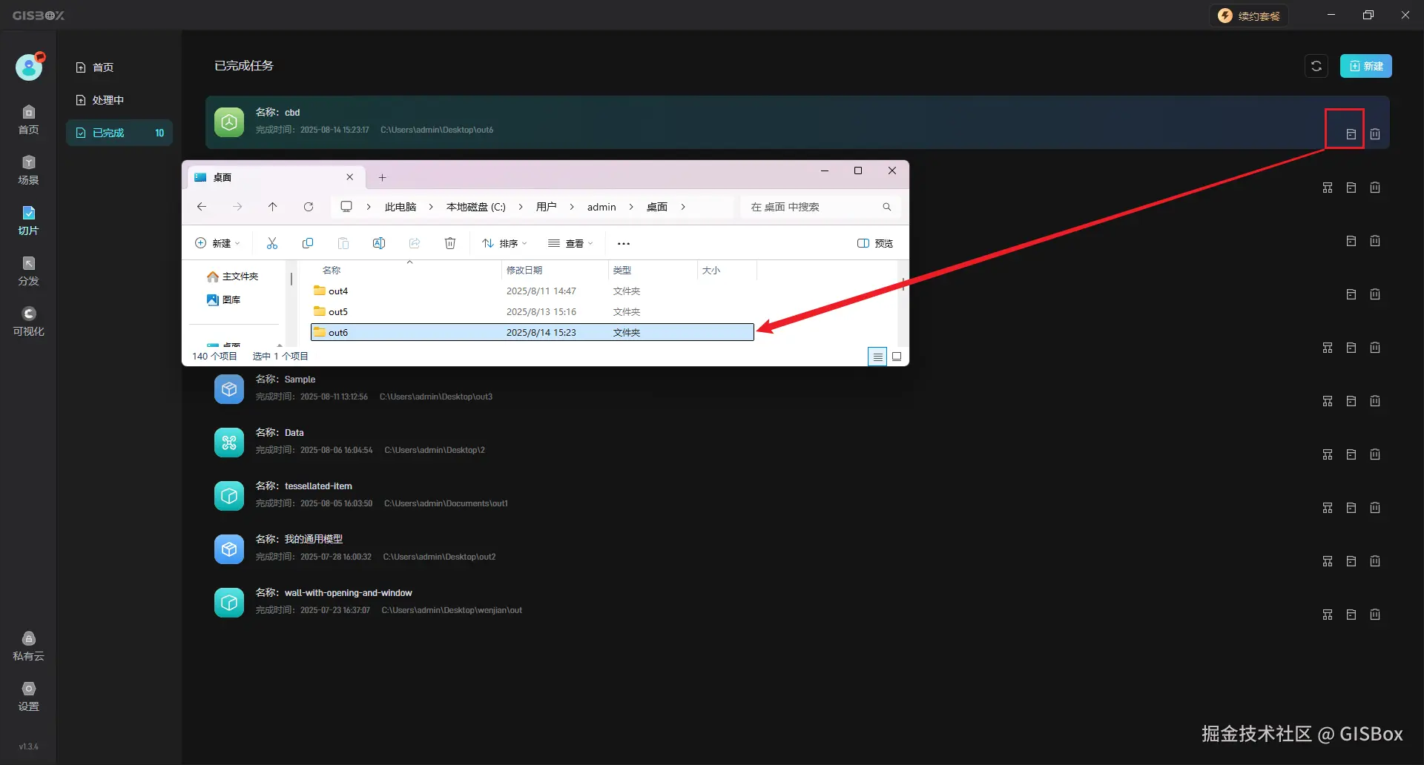Click Copy icon in Explorer toolbar
Viewport: 1424px width, 765px height.
click(308, 243)
